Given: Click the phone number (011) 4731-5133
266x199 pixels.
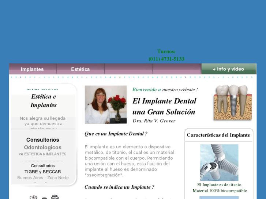Looking at the screenshot, I should coord(166,59).
